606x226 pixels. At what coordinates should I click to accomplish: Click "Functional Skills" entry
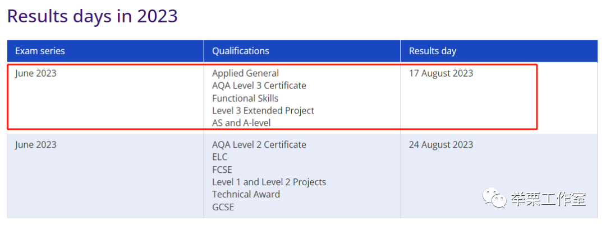(245, 98)
